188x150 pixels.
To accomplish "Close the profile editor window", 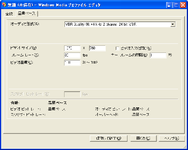I will (x=183, y=5).
